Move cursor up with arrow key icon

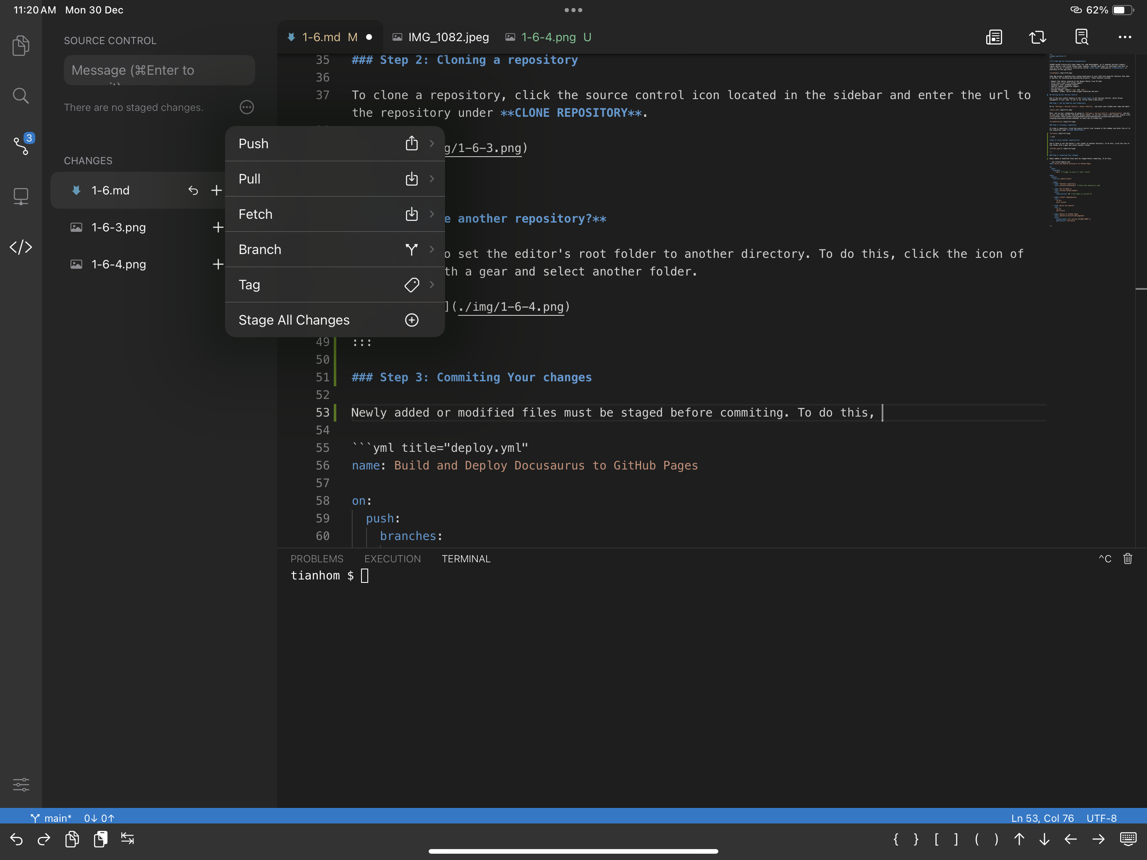(1019, 839)
